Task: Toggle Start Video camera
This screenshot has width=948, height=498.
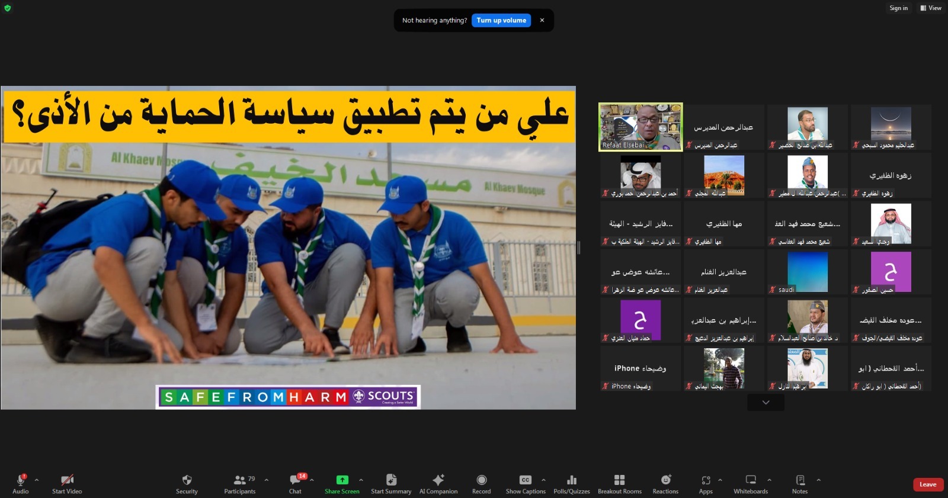Action: coord(67,480)
